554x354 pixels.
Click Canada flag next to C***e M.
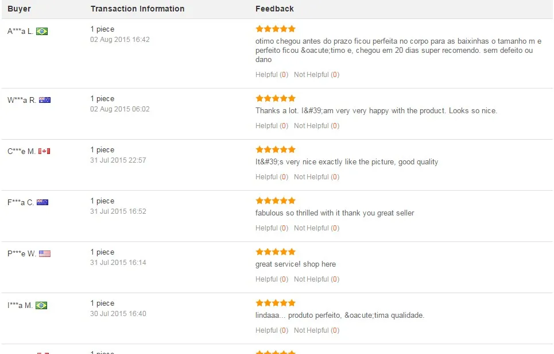[44, 151]
